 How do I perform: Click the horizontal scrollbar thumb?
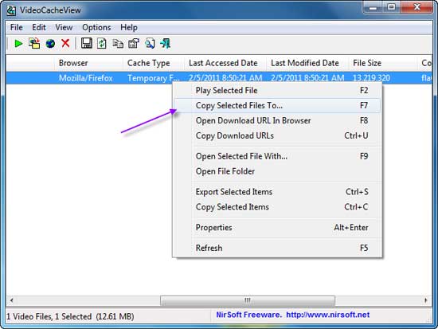248,300
